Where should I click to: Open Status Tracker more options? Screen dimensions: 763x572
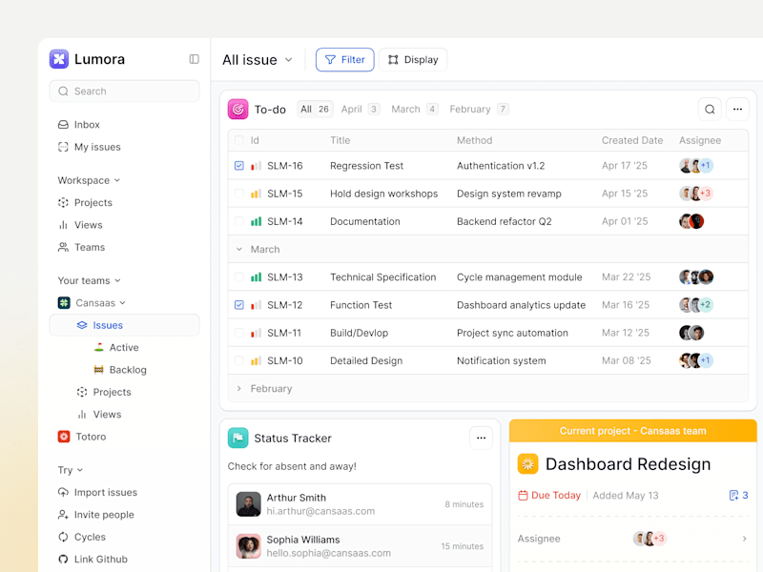[482, 438]
